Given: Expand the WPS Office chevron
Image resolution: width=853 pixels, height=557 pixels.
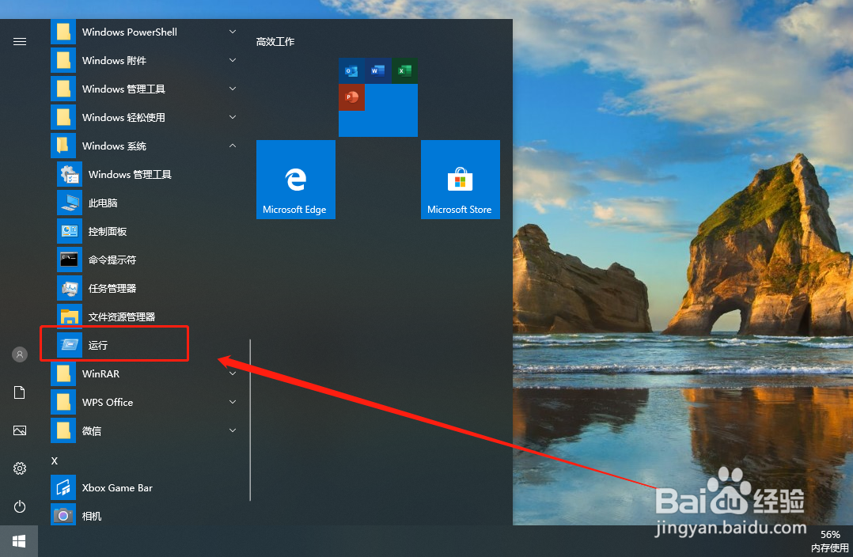Looking at the screenshot, I should point(233,402).
